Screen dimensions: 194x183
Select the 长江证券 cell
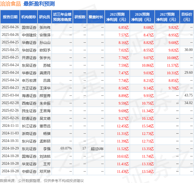pos(29,126)
